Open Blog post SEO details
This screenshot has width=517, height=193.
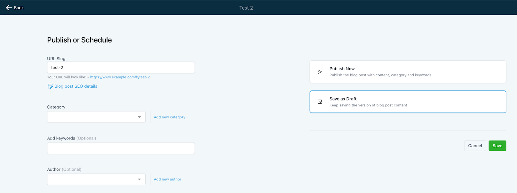(x=76, y=86)
